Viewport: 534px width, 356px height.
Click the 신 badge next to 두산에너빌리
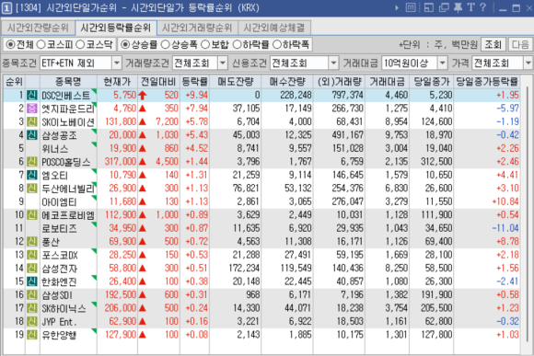point(32,189)
